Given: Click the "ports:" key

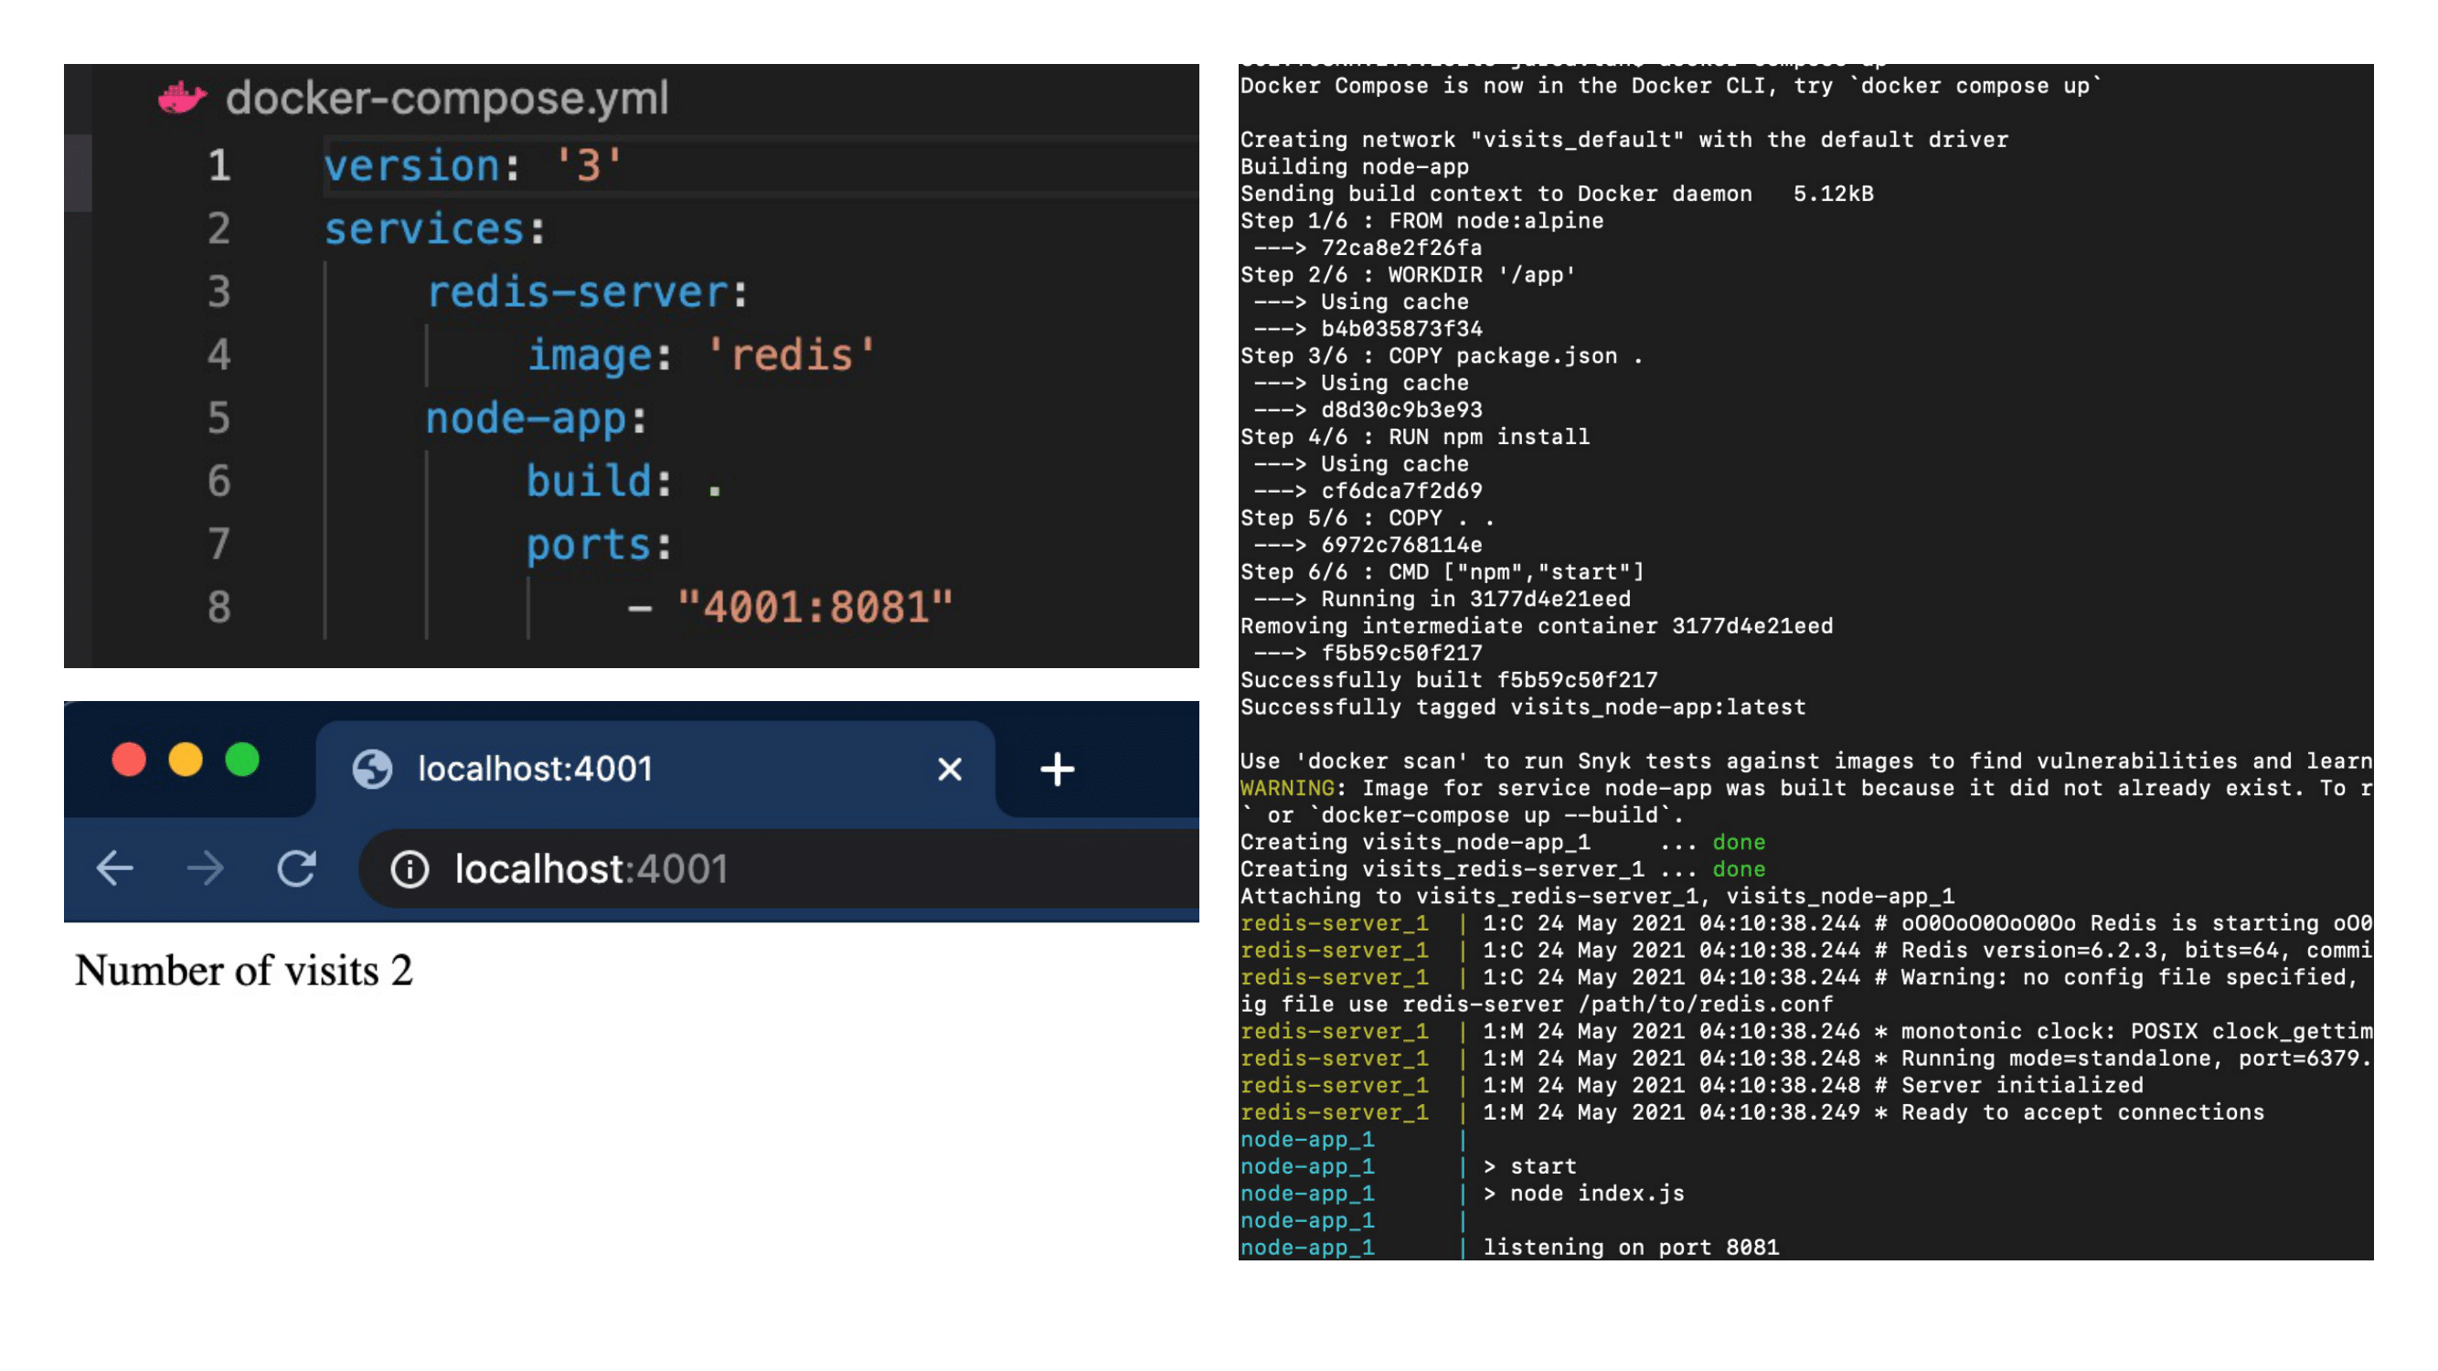Looking at the screenshot, I should click(x=598, y=544).
